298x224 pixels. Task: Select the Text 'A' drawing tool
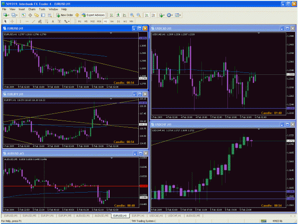click(53, 21)
